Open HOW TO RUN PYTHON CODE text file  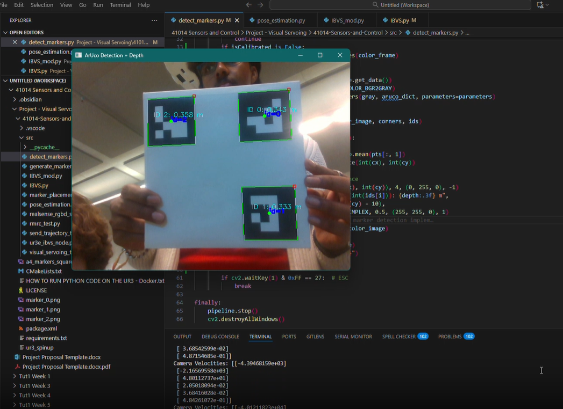click(x=95, y=281)
